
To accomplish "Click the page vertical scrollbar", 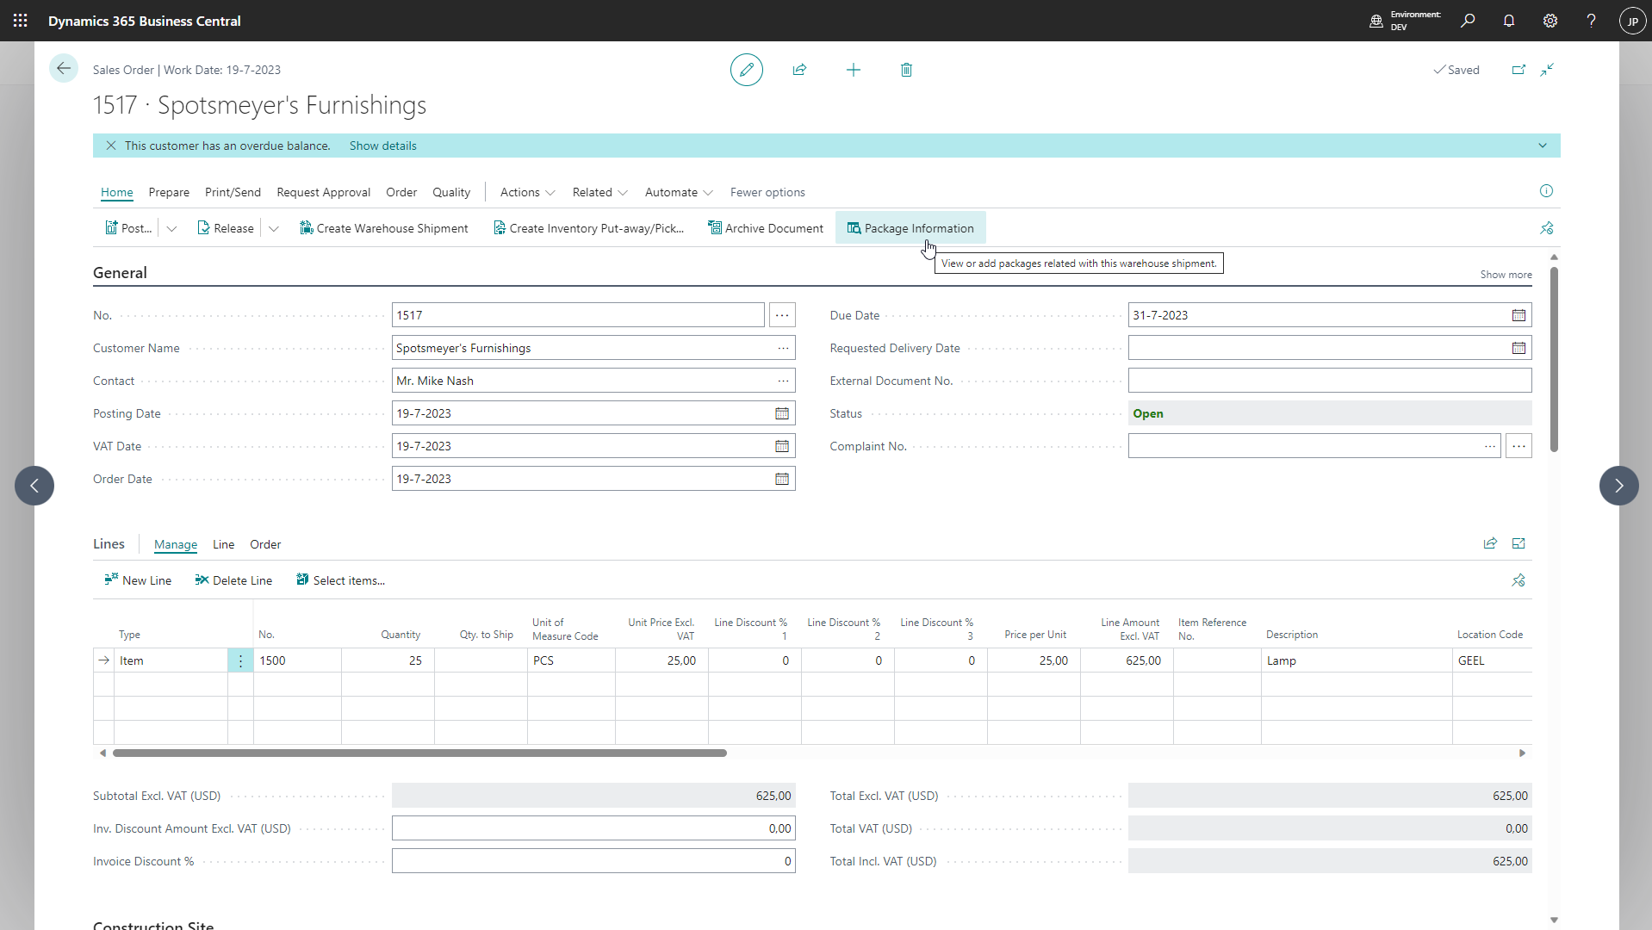I will (1554, 359).
